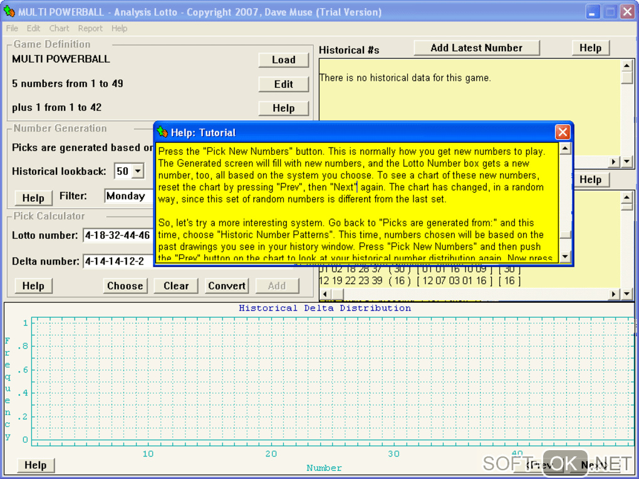Click Historical #s scroll down arrow

coord(626,162)
